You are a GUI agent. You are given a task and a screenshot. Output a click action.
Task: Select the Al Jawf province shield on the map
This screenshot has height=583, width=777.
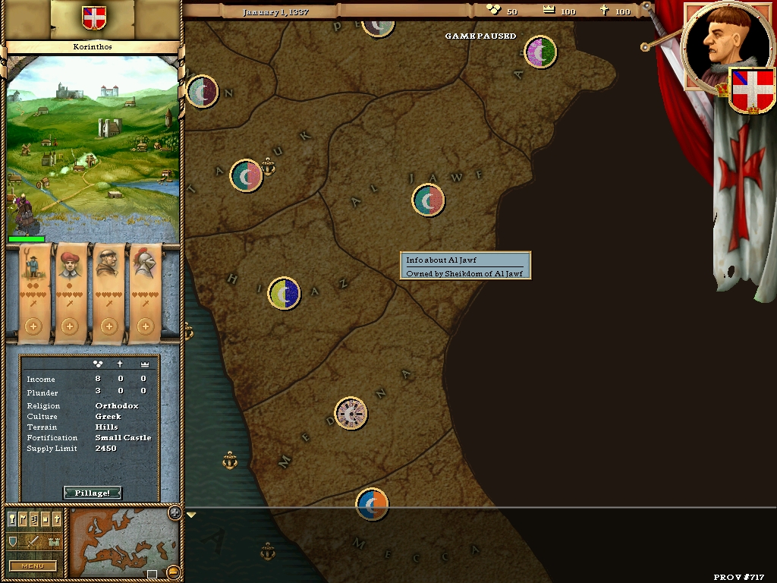tap(429, 201)
